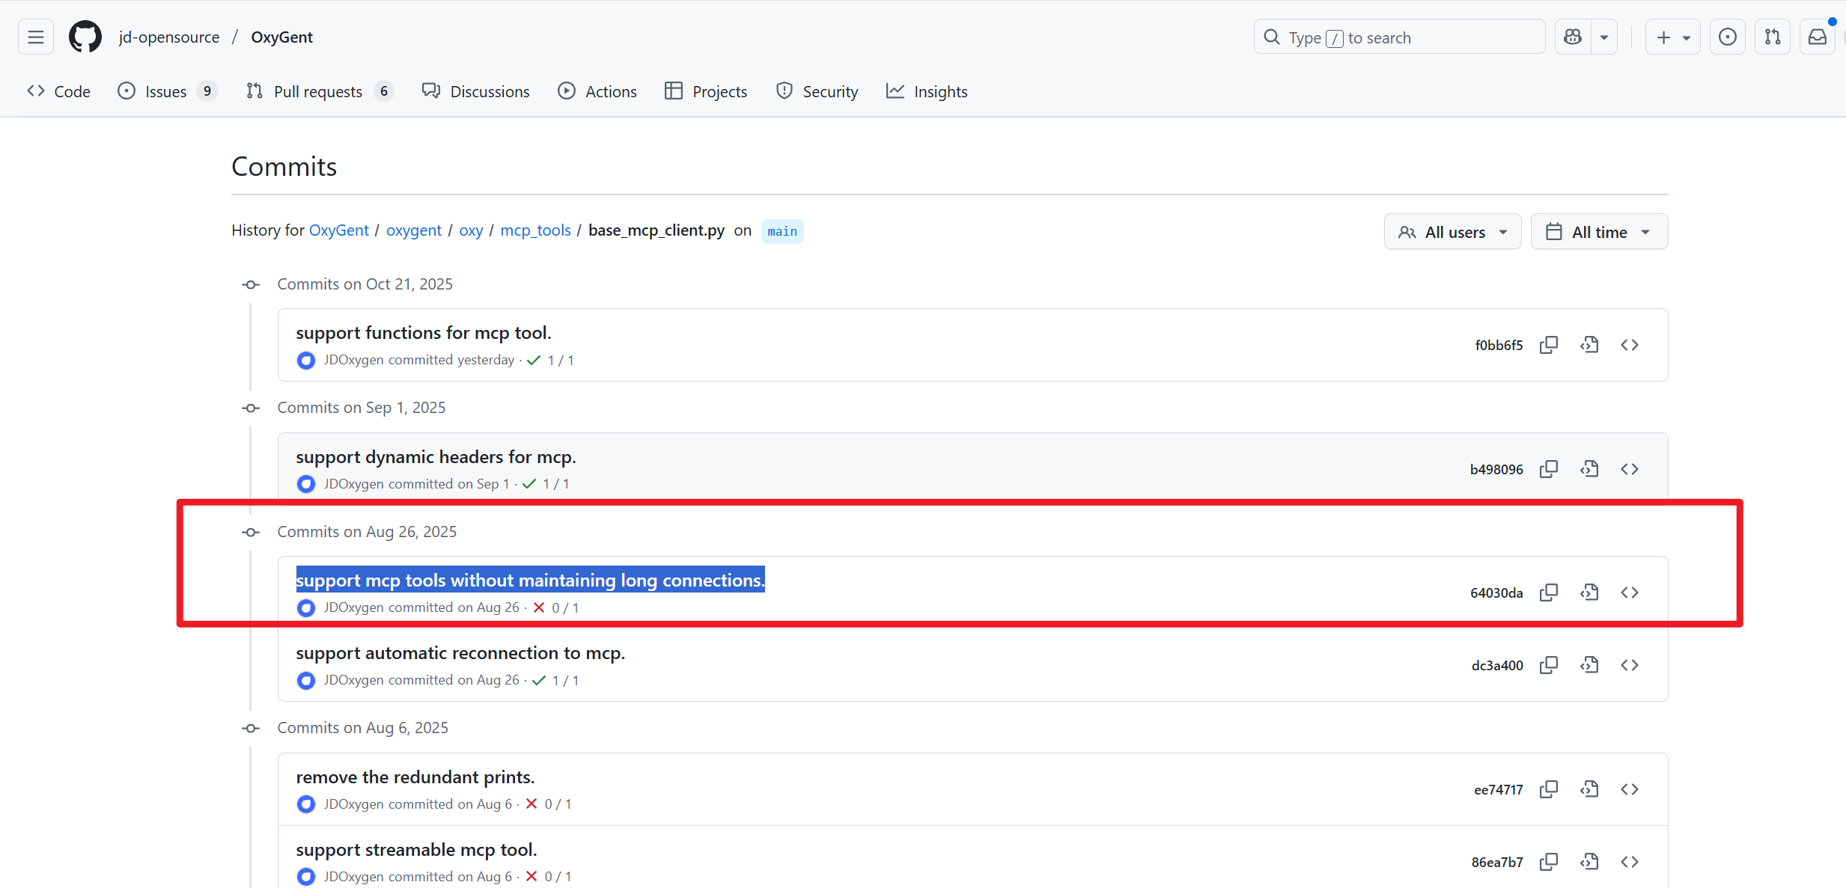The width and height of the screenshot is (1846, 888).
Task: Open the mcp_tools folder link
Action: click(x=534, y=230)
